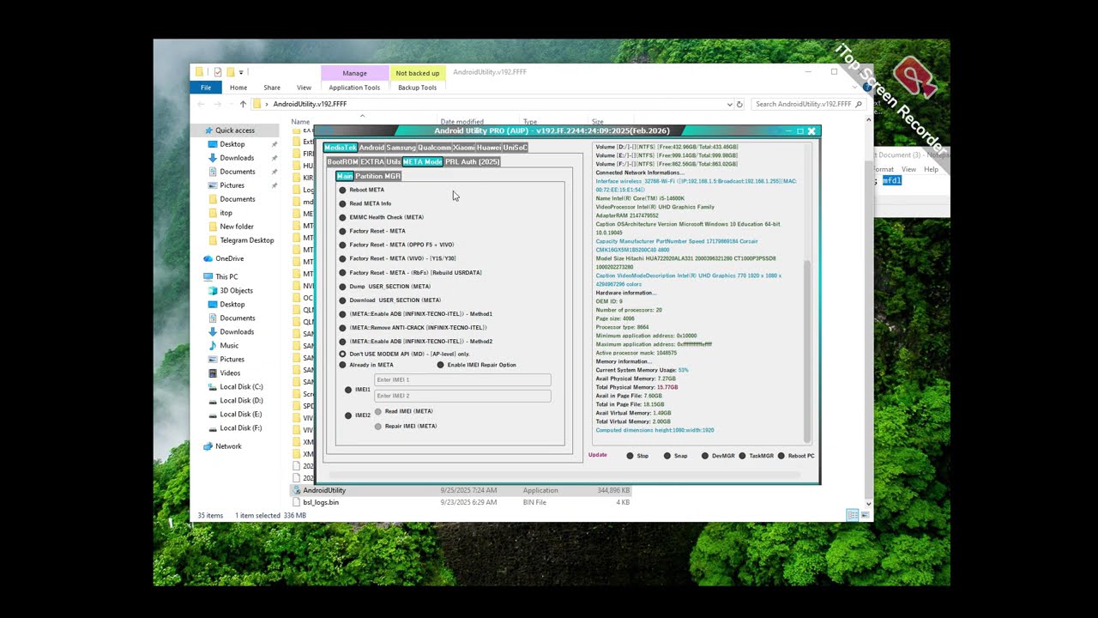Viewport: 1098px width, 618px height.
Task: Switch to the Android tab
Action: click(x=371, y=148)
